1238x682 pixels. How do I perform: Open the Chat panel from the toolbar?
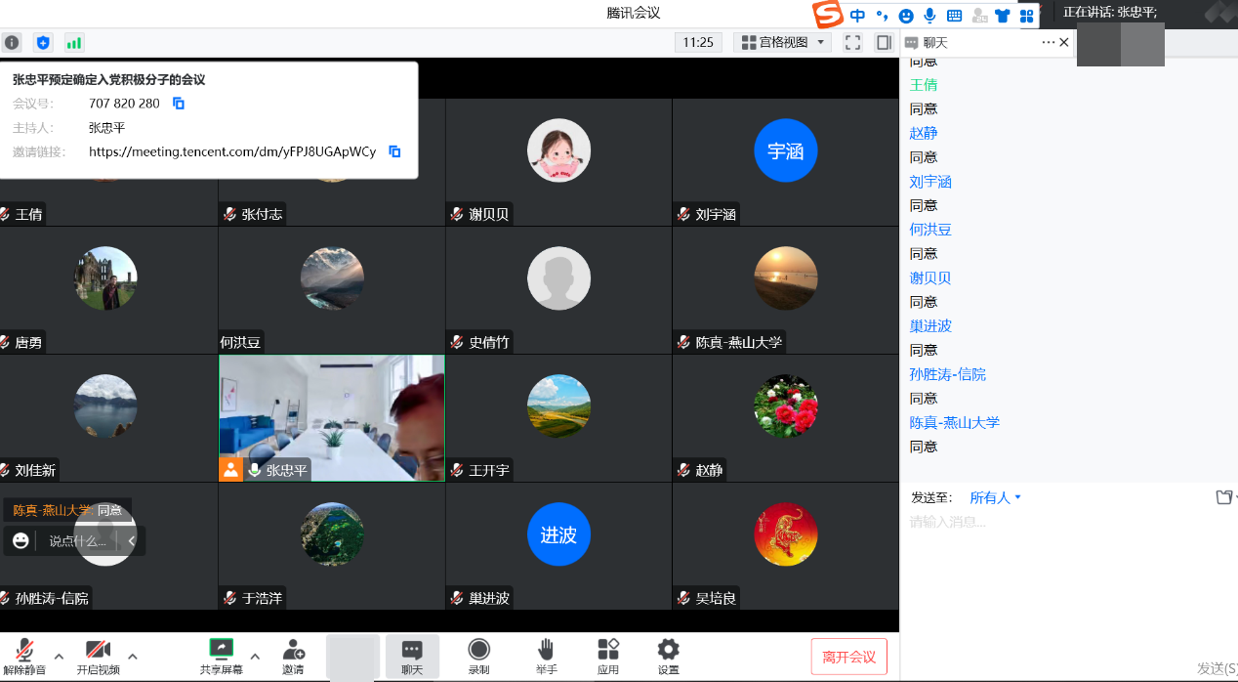click(x=412, y=656)
